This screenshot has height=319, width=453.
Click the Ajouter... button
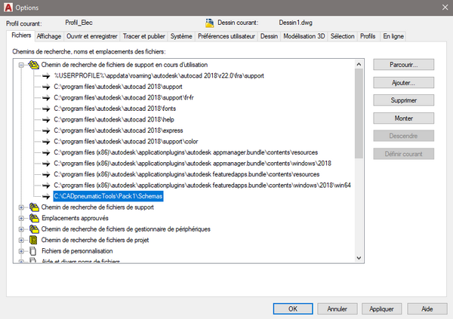tap(404, 82)
